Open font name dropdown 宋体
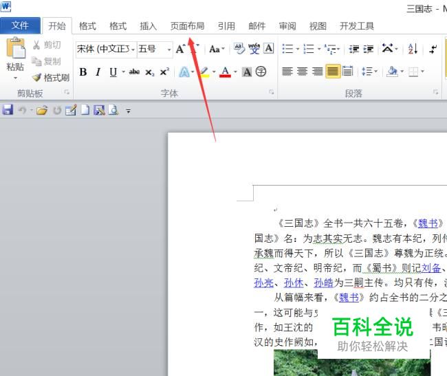 [133, 49]
